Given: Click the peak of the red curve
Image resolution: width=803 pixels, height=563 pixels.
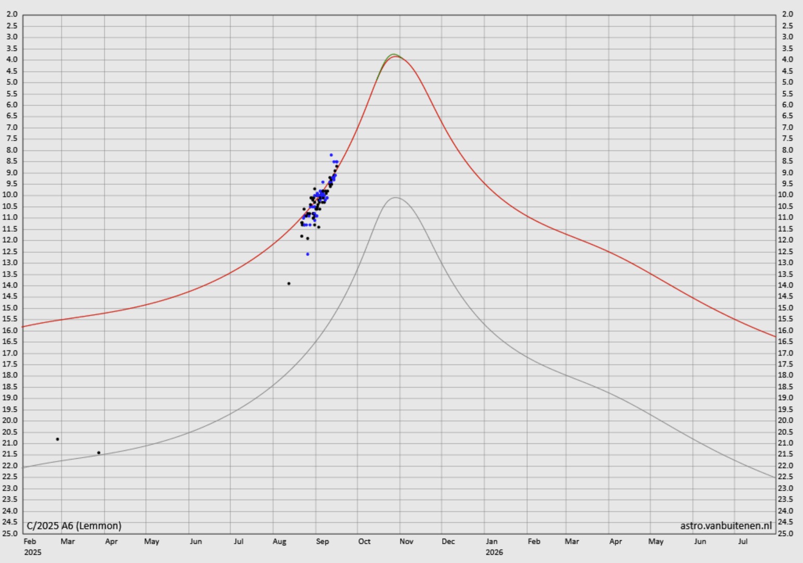Looking at the screenshot, I should click(396, 56).
